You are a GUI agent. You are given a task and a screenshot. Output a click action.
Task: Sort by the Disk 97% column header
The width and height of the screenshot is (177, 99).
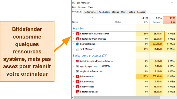click(170, 20)
